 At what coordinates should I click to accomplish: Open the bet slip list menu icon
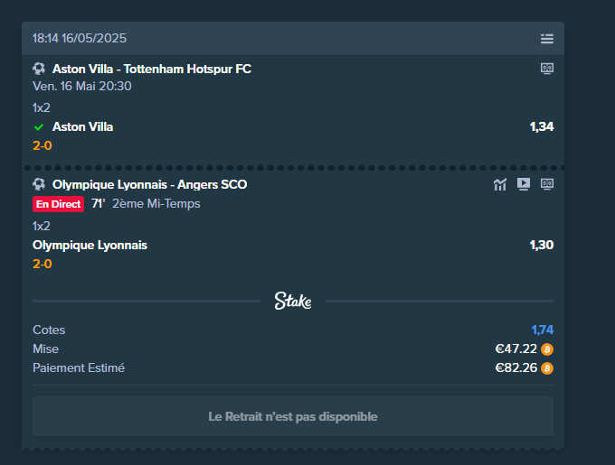click(x=547, y=38)
